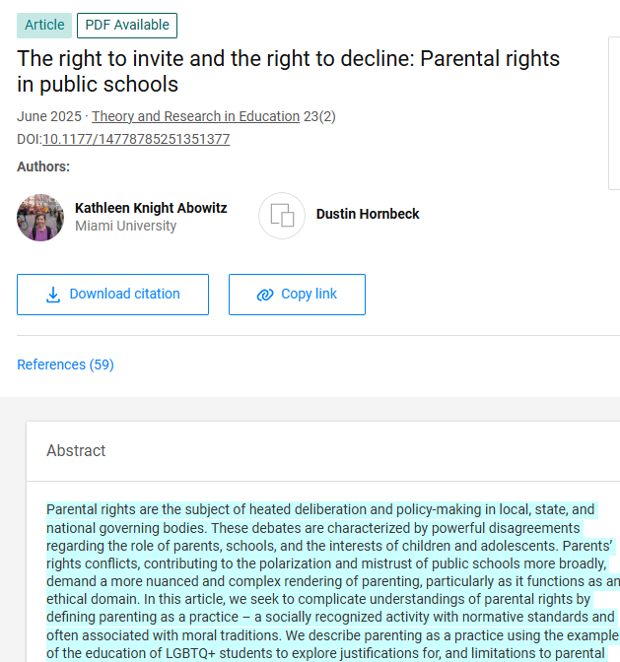Open the References (59) tab

[65, 364]
